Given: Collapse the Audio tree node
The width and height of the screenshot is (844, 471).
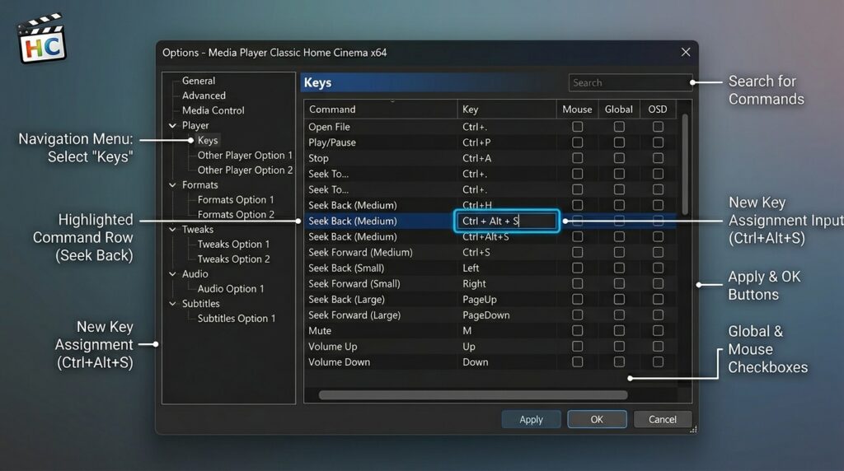Looking at the screenshot, I should coord(172,273).
